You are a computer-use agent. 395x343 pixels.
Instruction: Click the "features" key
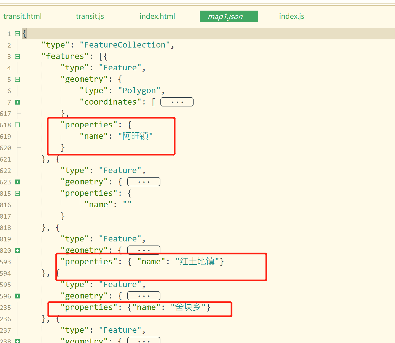65,56
